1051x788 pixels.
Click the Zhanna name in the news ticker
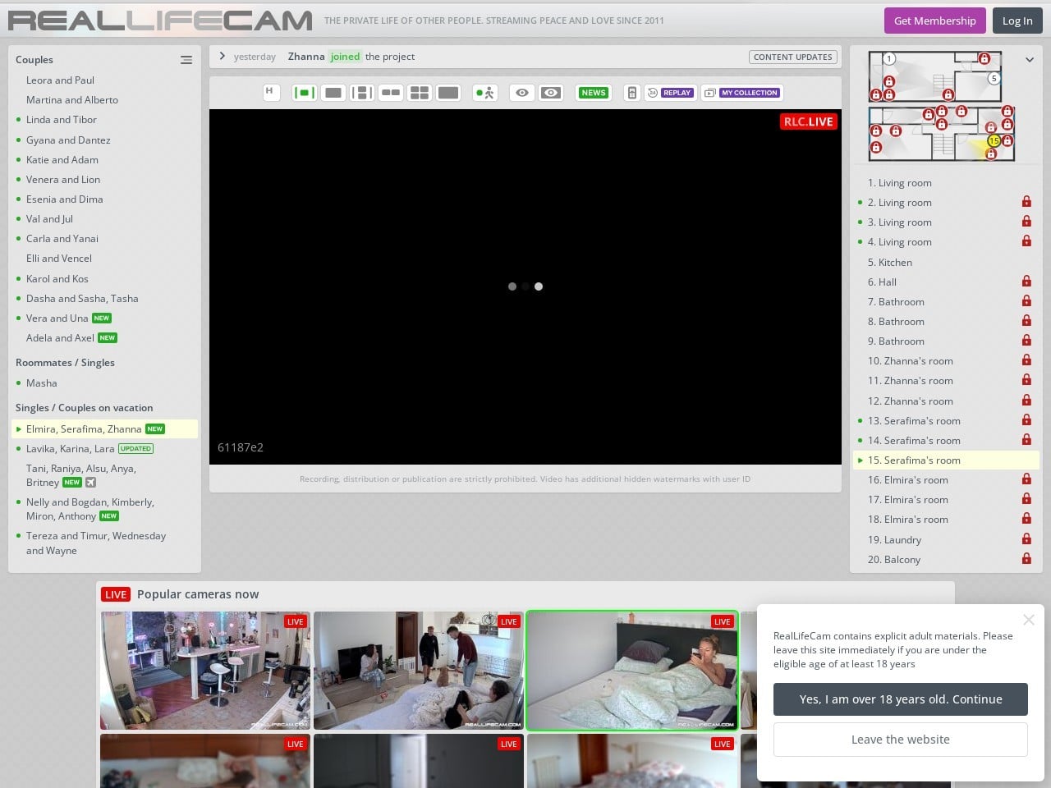pyautogui.click(x=306, y=57)
